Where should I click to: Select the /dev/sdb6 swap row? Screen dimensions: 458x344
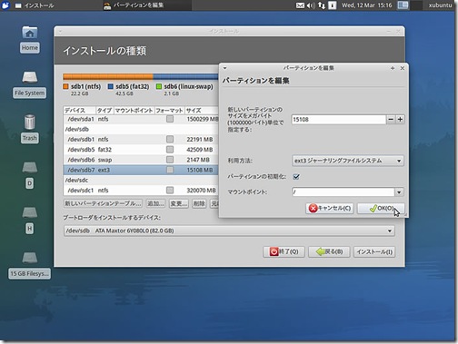[x=141, y=160]
